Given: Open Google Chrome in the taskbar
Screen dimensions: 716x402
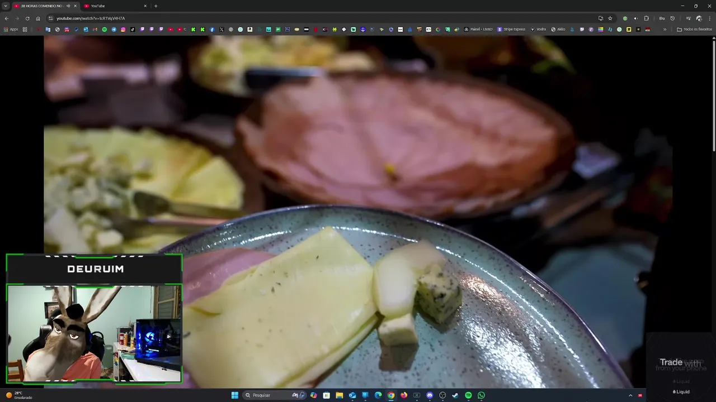Looking at the screenshot, I should tap(391, 395).
